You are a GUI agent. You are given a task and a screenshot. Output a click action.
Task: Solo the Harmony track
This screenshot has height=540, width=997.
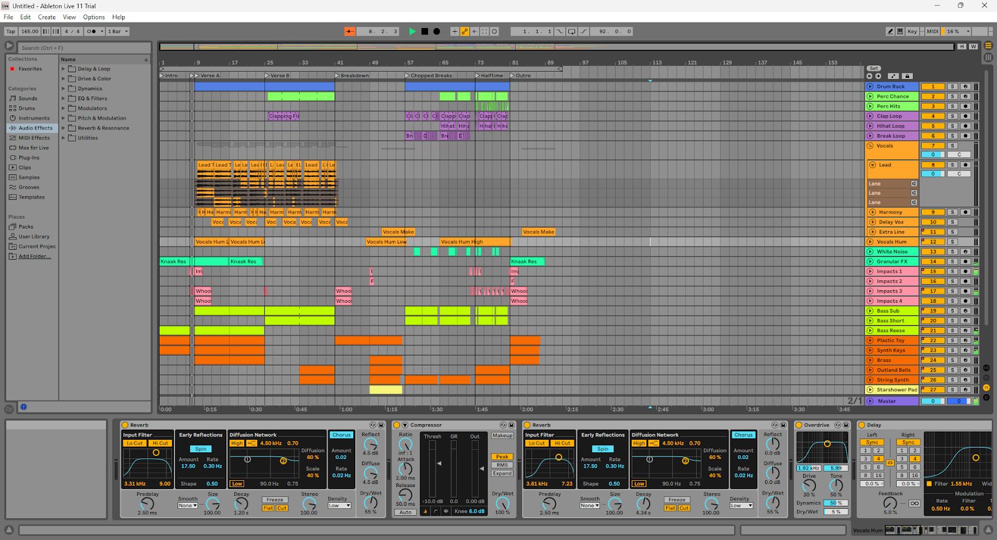[952, 212]
